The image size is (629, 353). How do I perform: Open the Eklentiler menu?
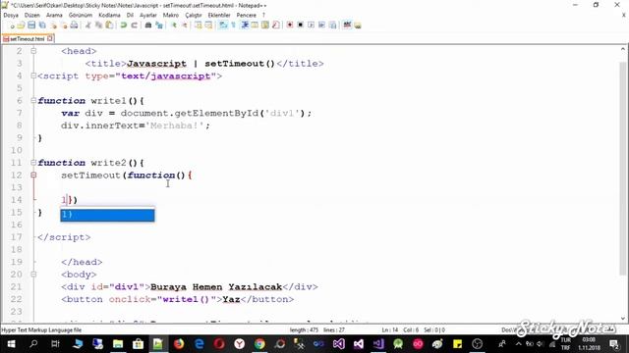point(219,15)
